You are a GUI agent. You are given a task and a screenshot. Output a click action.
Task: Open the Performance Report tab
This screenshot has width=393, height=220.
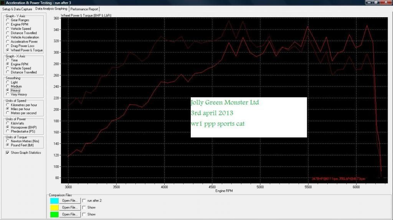84,9
